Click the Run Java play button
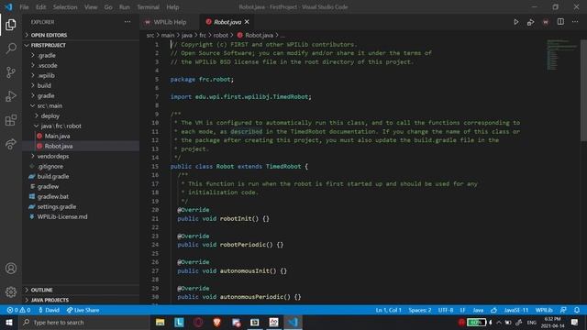 (x=515, y=22)
